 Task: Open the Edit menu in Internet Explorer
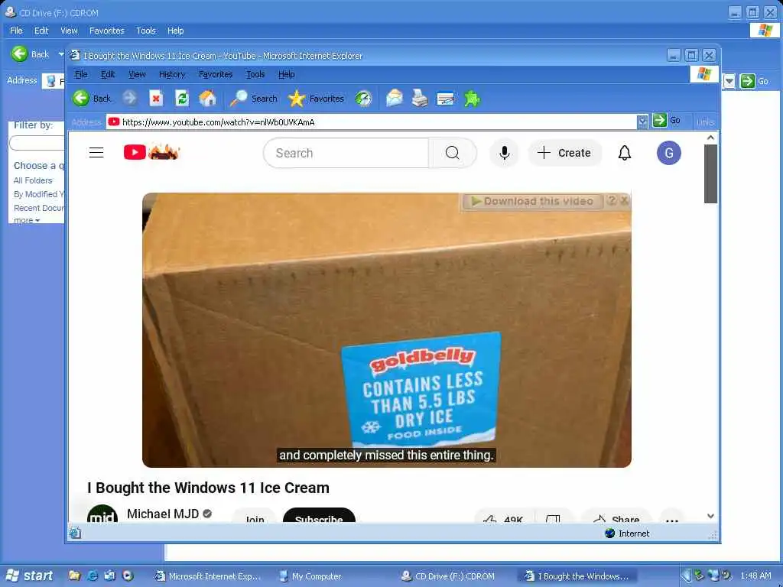tap(108, 74)
